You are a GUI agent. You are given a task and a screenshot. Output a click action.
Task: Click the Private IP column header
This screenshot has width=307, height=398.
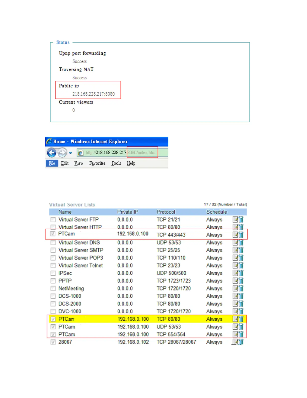pyautogui.click(x=128, y=212)
